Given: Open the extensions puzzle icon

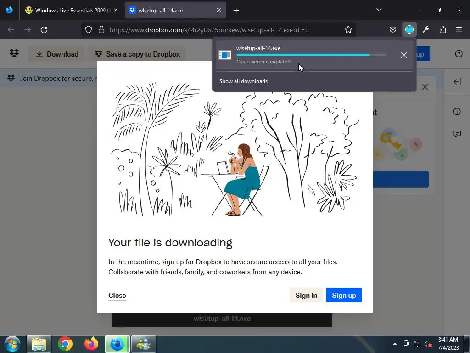Looking at the screenshot, I should pyautogui.click(x=442, y=30).
